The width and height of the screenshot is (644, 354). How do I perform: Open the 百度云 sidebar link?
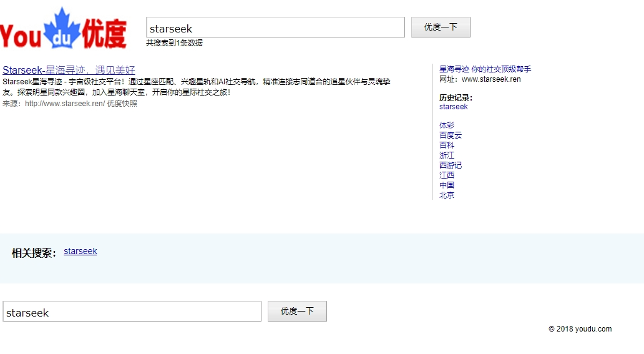coord(451,135)
